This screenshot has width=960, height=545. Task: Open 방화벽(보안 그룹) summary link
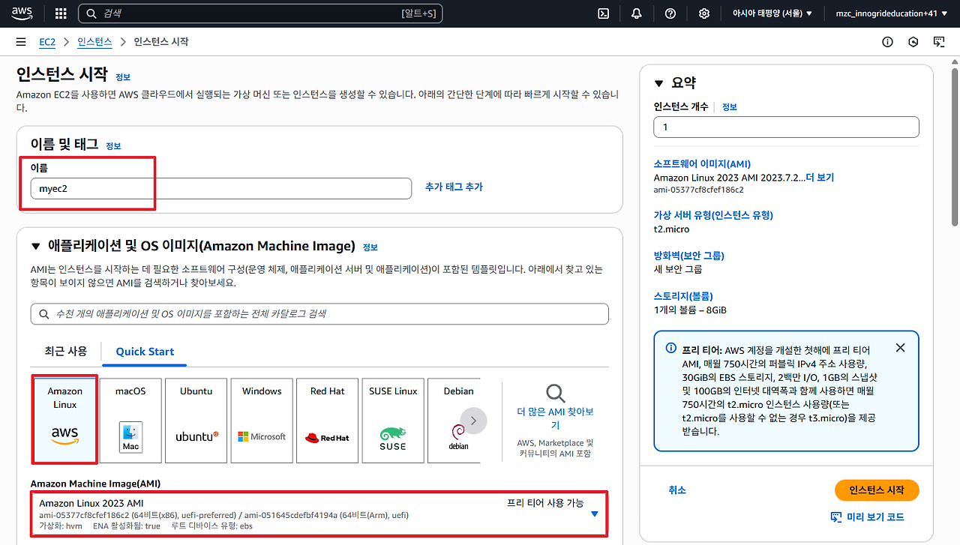coord(688,256)
